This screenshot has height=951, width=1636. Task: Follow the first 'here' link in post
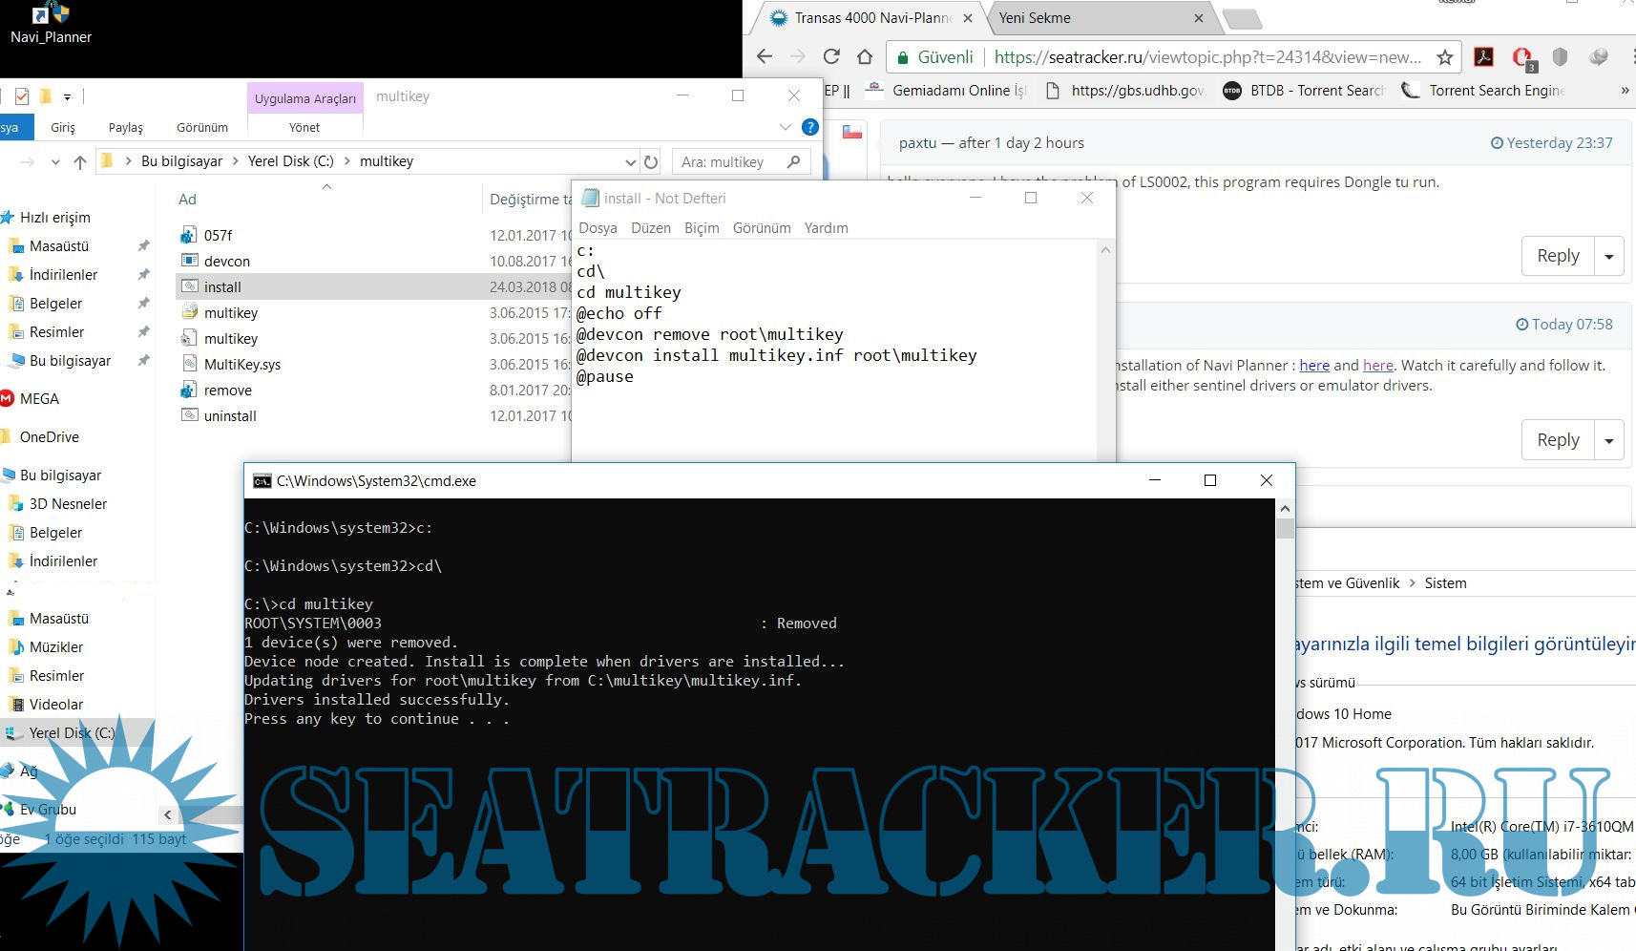coord(1313,366)
